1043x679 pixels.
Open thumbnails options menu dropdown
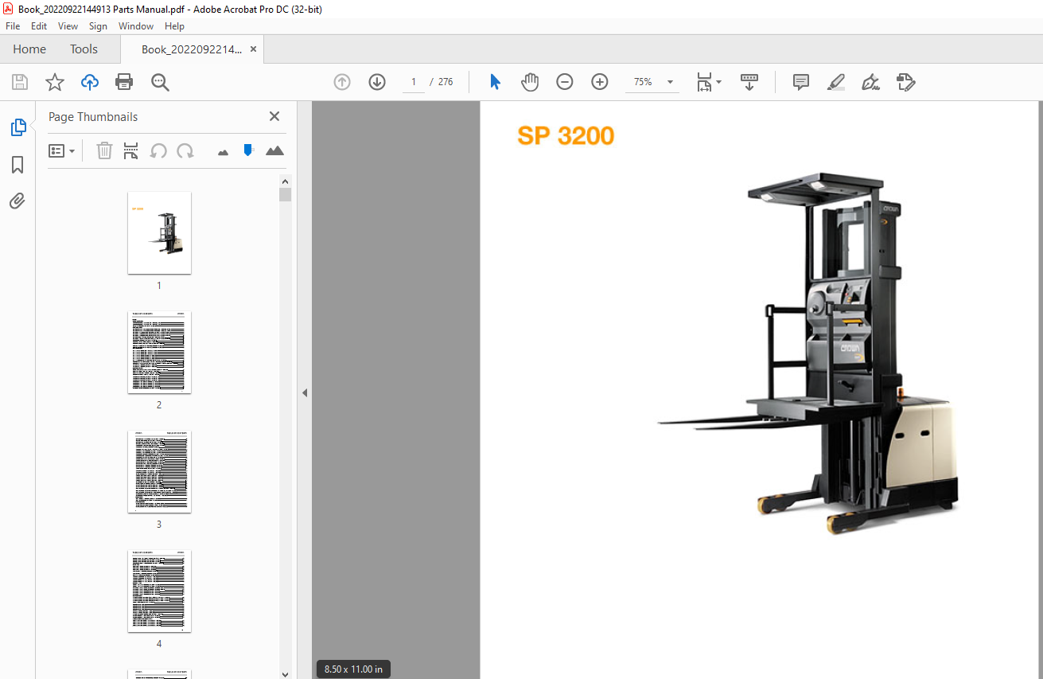(62, 150)
